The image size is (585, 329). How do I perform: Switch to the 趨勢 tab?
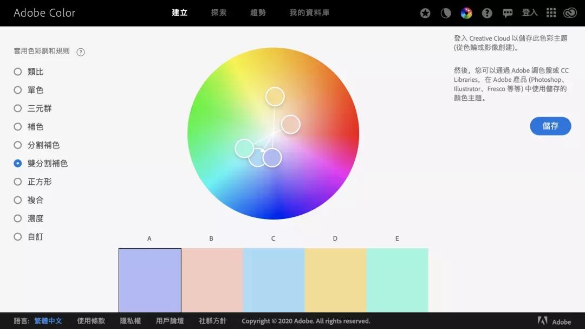tap(258, 12)
